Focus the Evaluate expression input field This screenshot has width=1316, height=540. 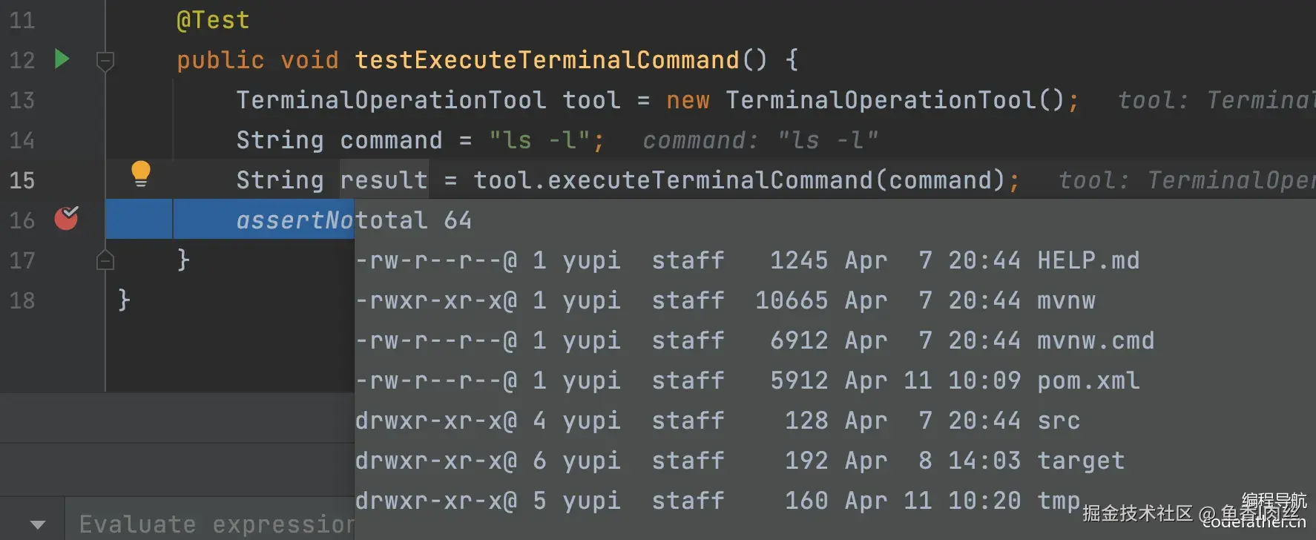point(217,524)
